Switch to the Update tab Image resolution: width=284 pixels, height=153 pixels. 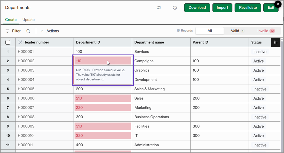point(28,20)
